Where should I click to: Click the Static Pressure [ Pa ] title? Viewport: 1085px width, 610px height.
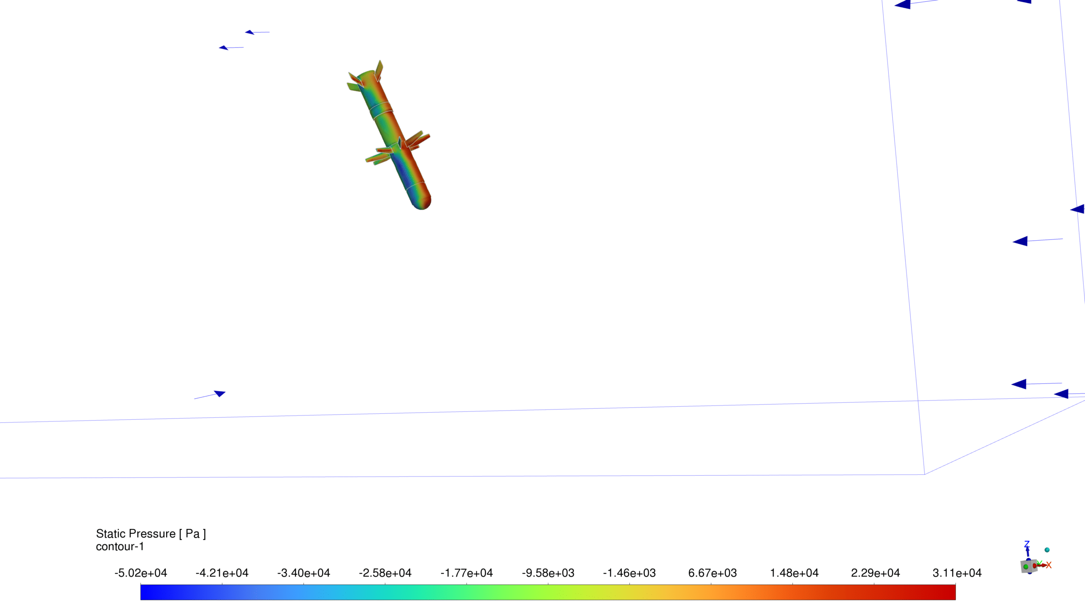151,533
